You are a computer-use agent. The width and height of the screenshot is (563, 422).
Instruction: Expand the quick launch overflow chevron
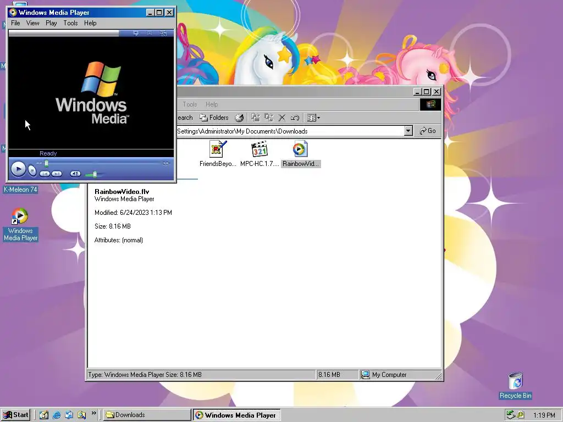pyautogui.click(x=93, y=413)
